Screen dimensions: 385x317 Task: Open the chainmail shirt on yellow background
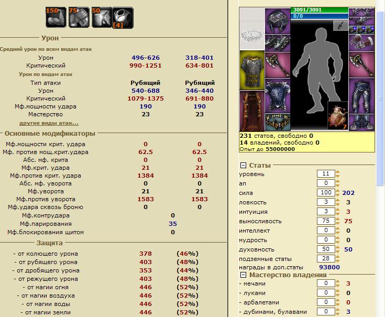[x=251, y=70]
